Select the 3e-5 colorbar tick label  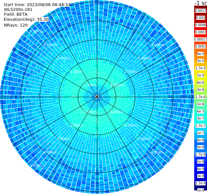(201, 61)
